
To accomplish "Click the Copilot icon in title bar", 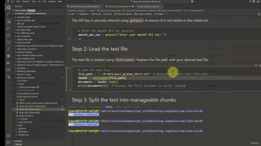I will pos(192,2).
